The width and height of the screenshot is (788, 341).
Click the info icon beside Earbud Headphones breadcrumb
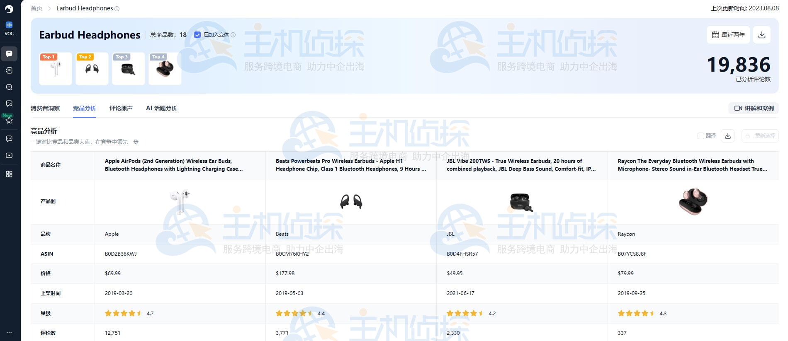click(x=117, y=9)
